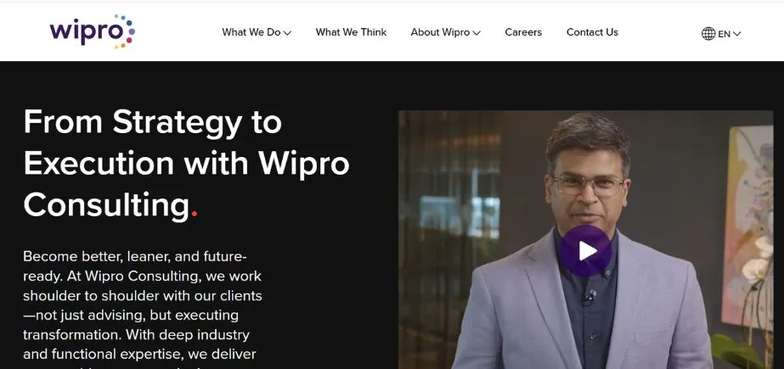Open the EN language selector
Screen dimensions: 784x369
click(721, 33)
